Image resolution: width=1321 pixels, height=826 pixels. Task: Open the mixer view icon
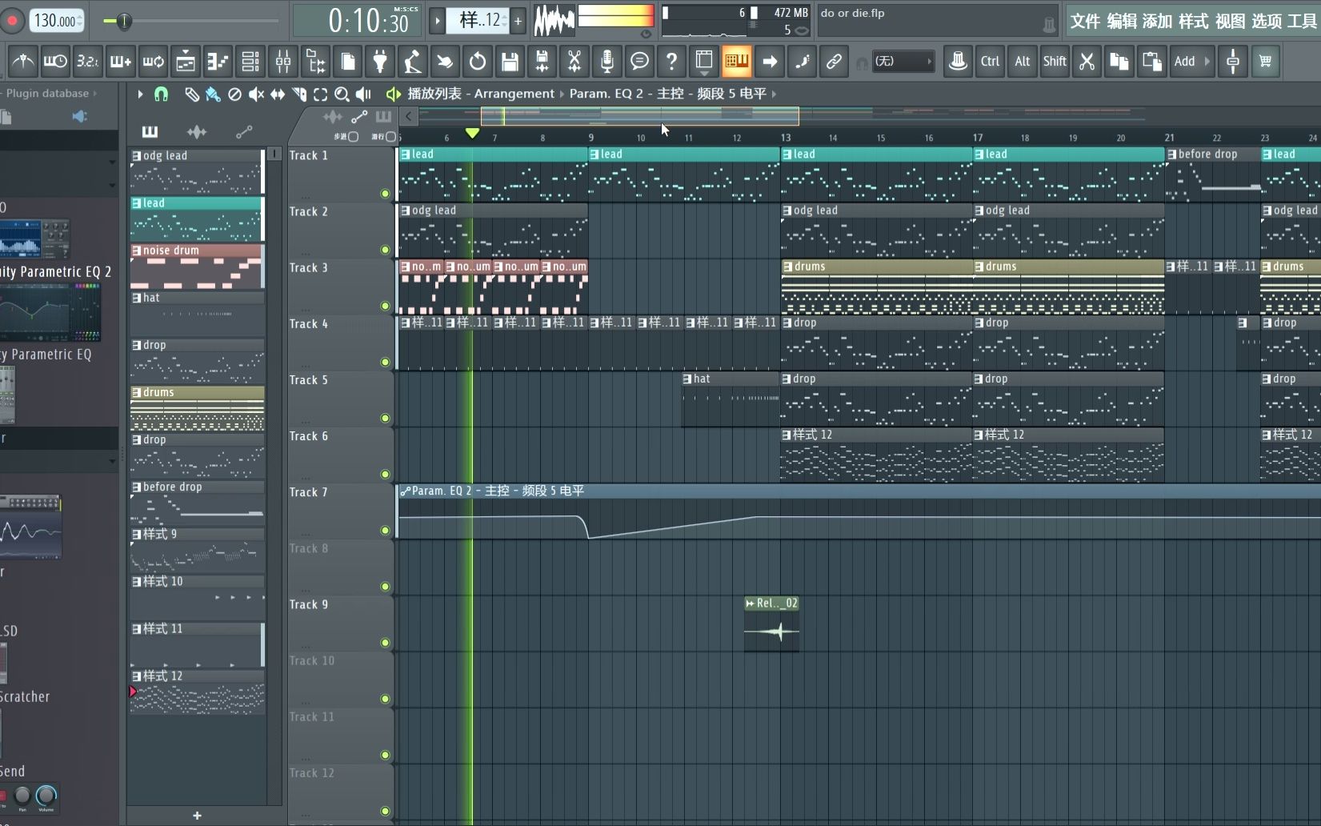coord(283,61)
